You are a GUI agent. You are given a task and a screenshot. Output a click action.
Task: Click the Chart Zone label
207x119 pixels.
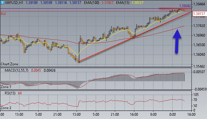tap(9, 64)
